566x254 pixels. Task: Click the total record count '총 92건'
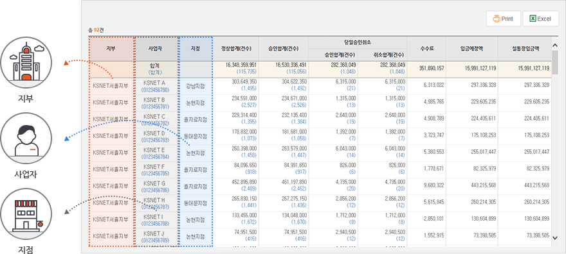coord(96,30)
